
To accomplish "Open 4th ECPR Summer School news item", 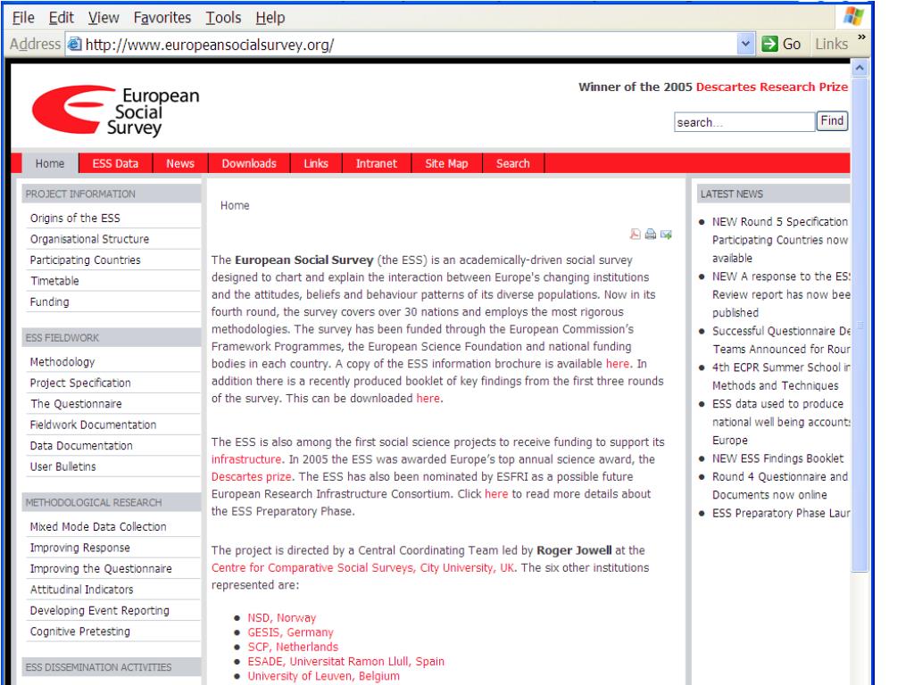I will click(781, 376).
